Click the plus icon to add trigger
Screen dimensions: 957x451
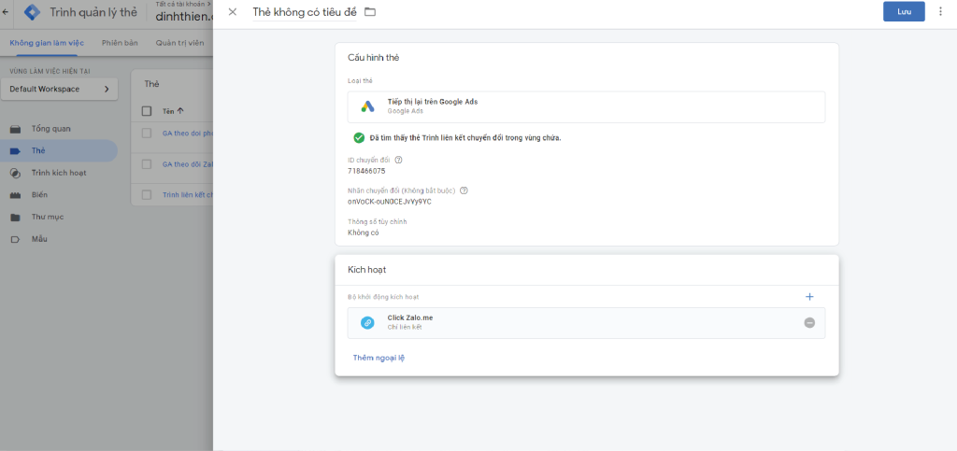coord(809,296)
